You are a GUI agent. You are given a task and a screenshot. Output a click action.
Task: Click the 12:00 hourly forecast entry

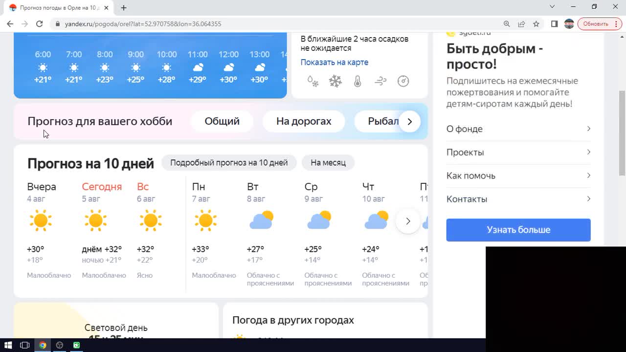click(228, 66)
